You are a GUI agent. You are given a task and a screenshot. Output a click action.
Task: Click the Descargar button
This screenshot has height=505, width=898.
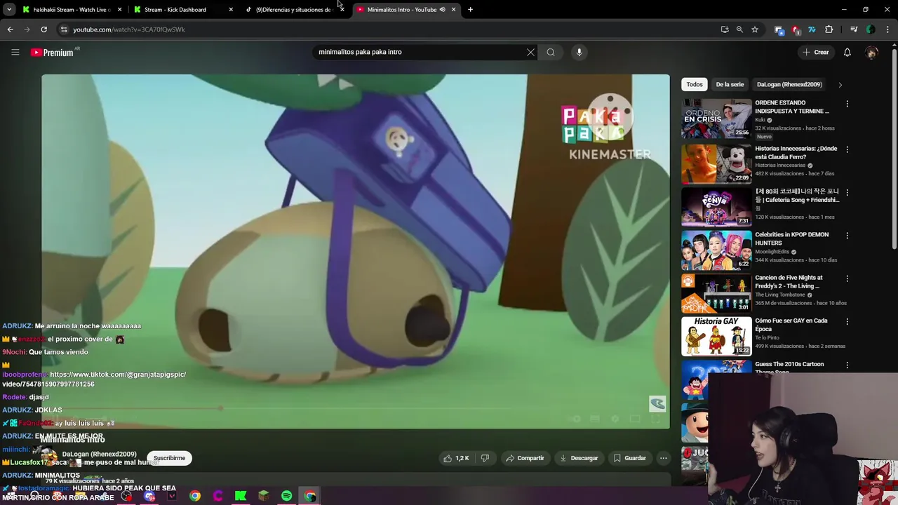tap(579, 458)
